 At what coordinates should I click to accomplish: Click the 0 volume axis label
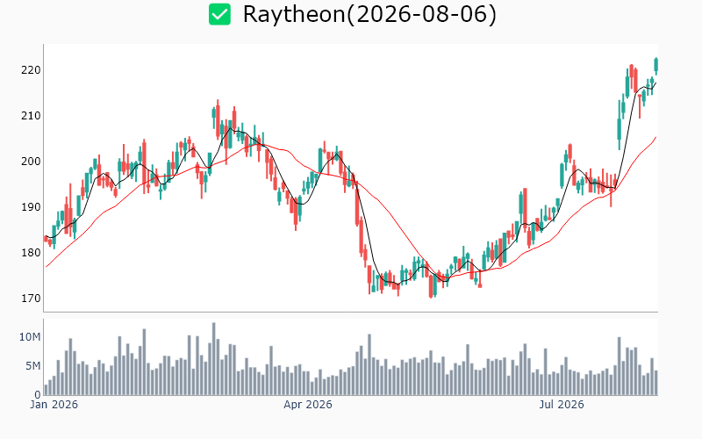pos(38,394)
